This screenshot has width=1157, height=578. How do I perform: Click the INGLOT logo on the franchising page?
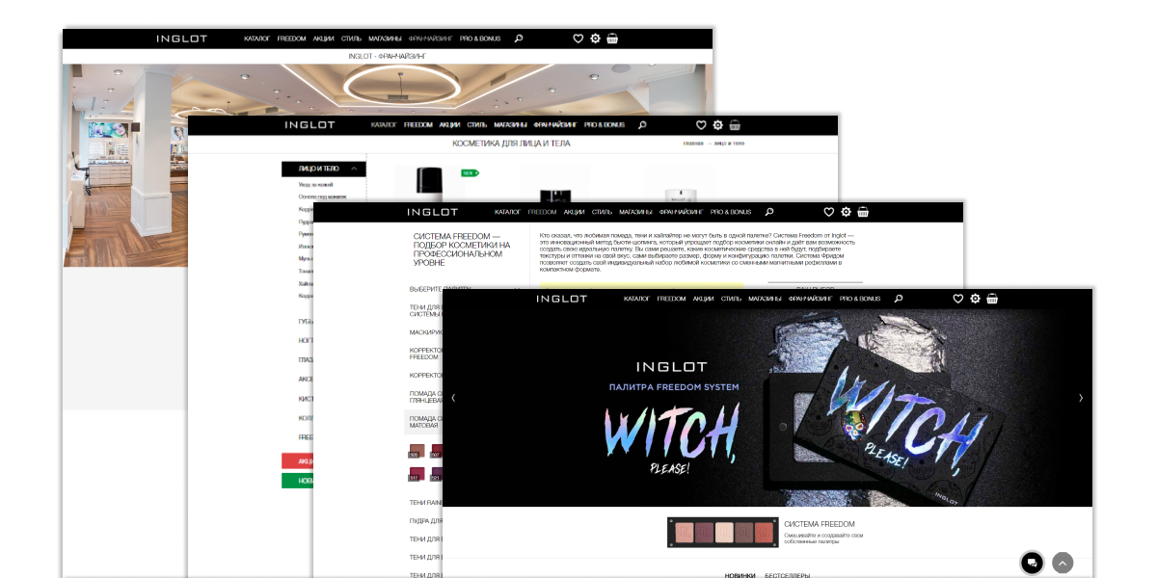[182, 39]
